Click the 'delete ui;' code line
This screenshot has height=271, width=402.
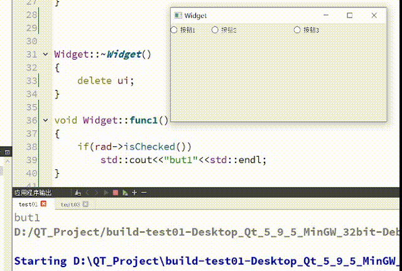pyautogui.click(x=106, y=81)
